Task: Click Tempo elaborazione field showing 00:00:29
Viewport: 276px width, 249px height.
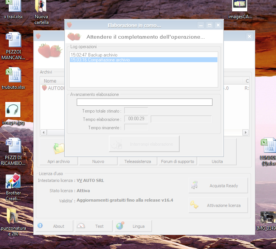Action: pos(136,119)
